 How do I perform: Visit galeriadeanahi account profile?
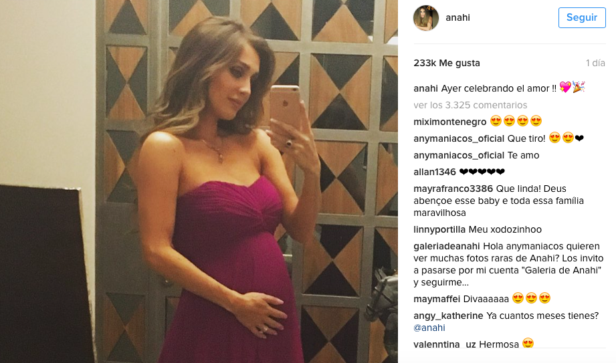tap(447, 246)
